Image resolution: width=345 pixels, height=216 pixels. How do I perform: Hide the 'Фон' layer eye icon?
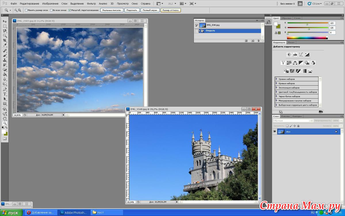275,132
